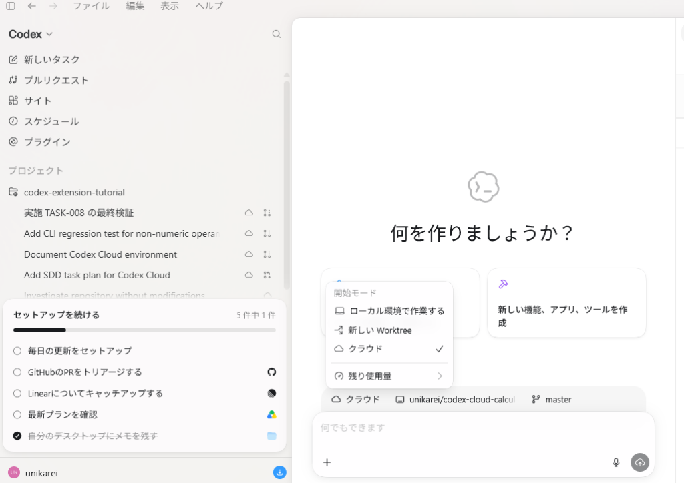Open the 表示 menu
This screenshot has height=483, width=684.
point(170,5)
